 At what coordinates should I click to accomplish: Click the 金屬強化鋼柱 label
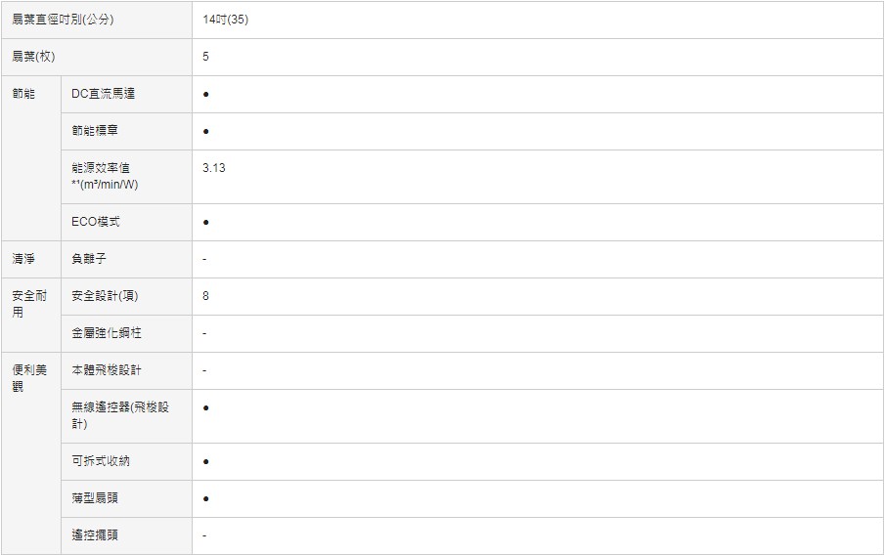pyautogui.click(x=107, y=333)
